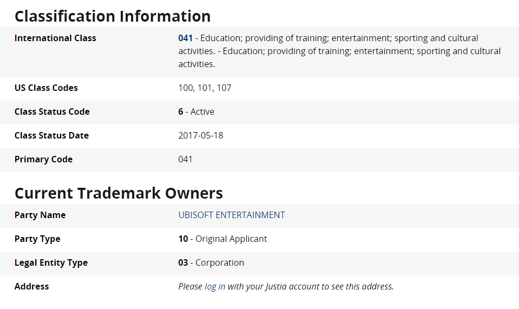This screenshot has width=519, height=309.
Task: Click the Primary Code label
Action: tap(43, 159)
